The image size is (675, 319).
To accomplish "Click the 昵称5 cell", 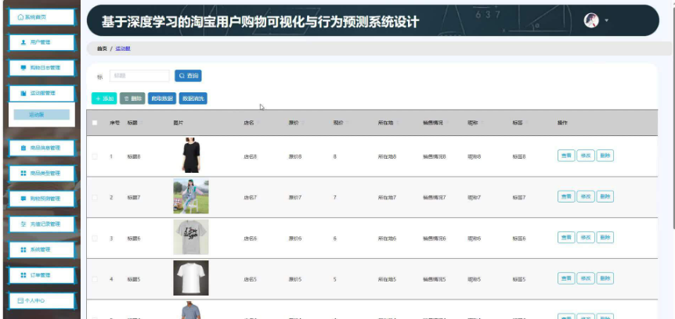I will coord(475,279).
